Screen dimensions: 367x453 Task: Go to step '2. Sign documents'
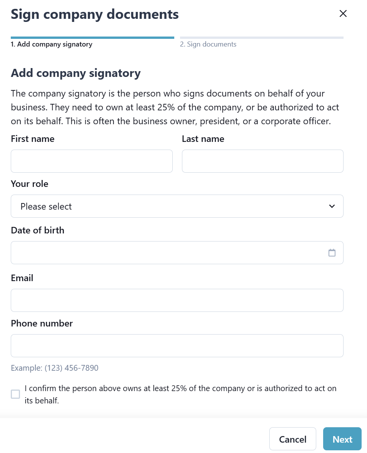coord(208,44)
